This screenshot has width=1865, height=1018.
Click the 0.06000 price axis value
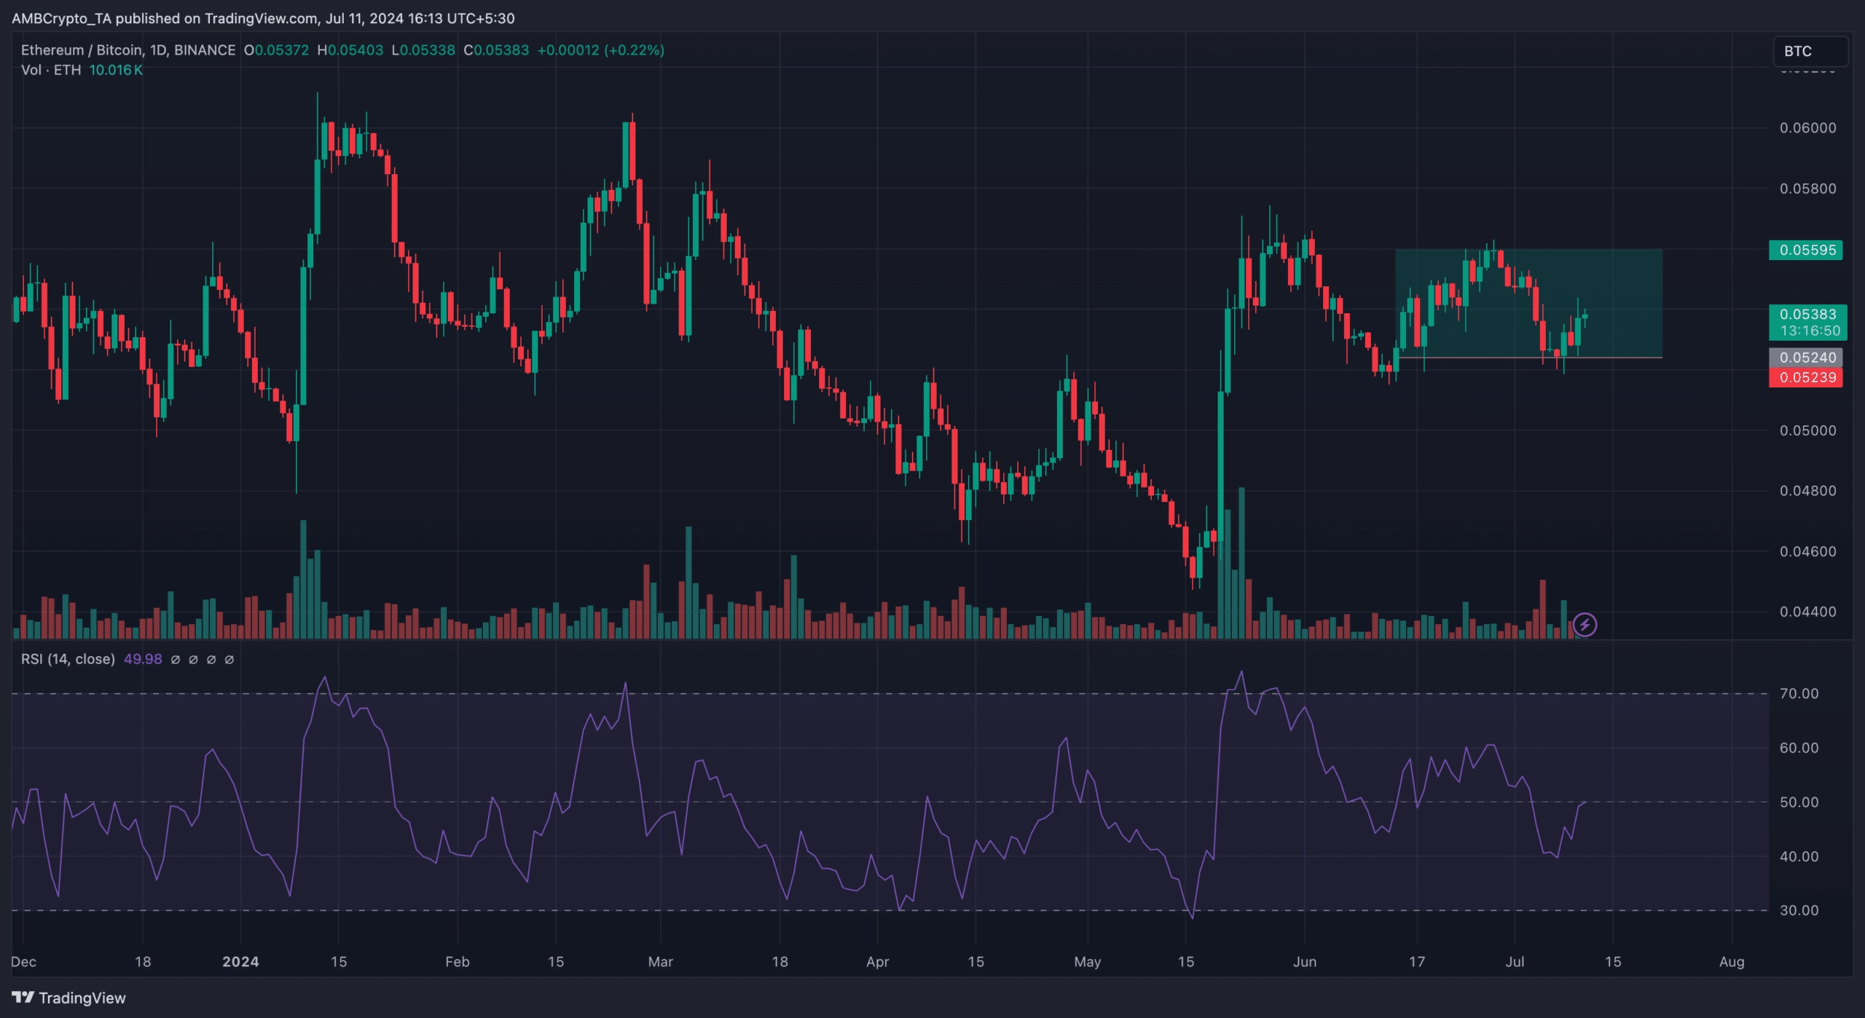pos(1808,128)
